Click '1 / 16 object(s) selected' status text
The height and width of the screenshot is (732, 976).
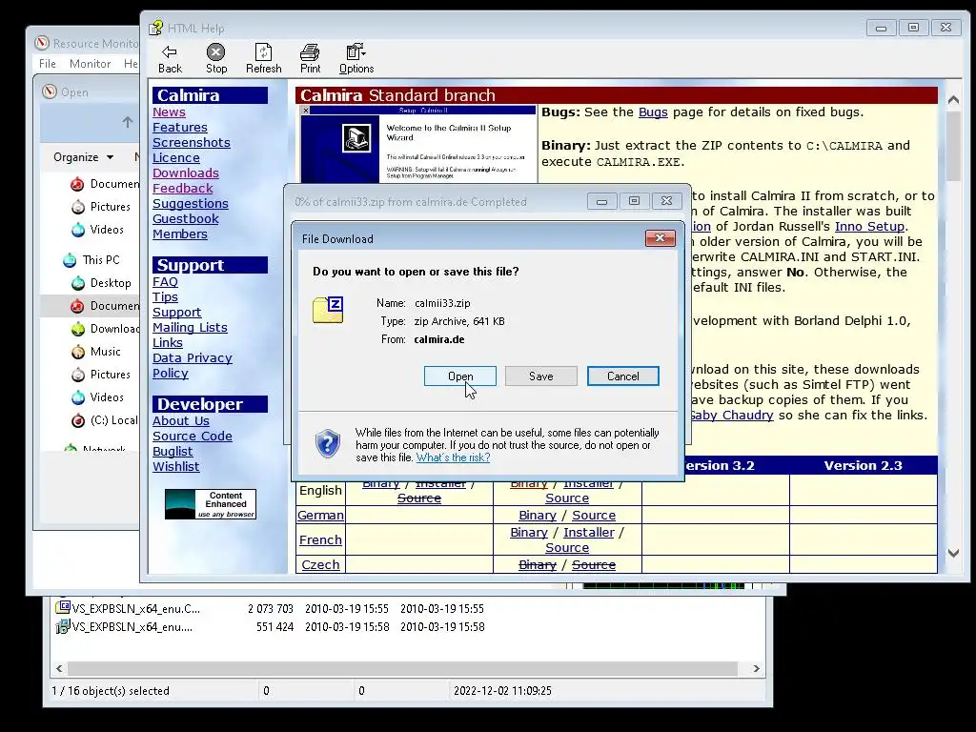coord(111,691)
